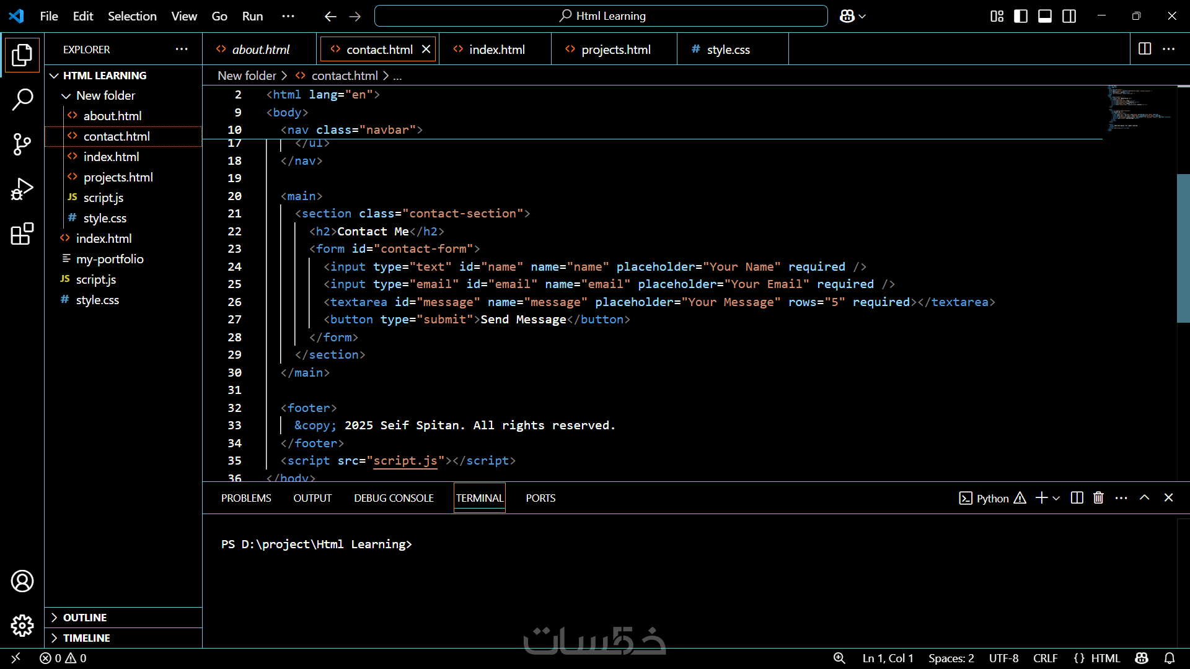Open the Run and Debug view
The width and height of the screenshot is (1190, 669).
point(22,190)
